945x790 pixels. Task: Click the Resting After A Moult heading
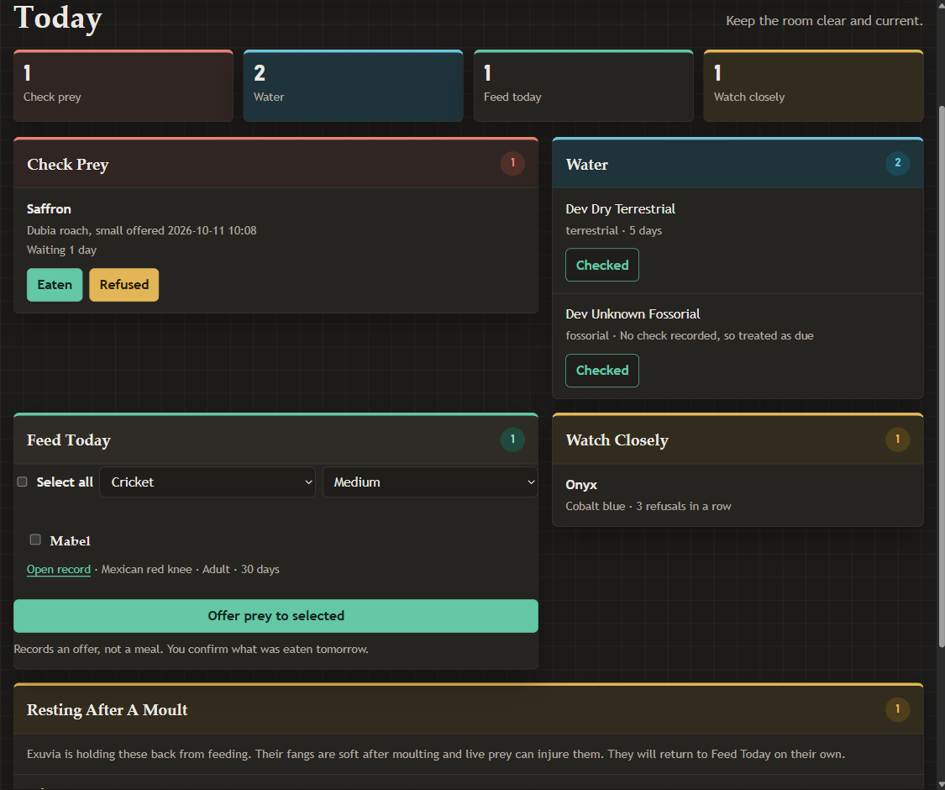click(108, 710)
